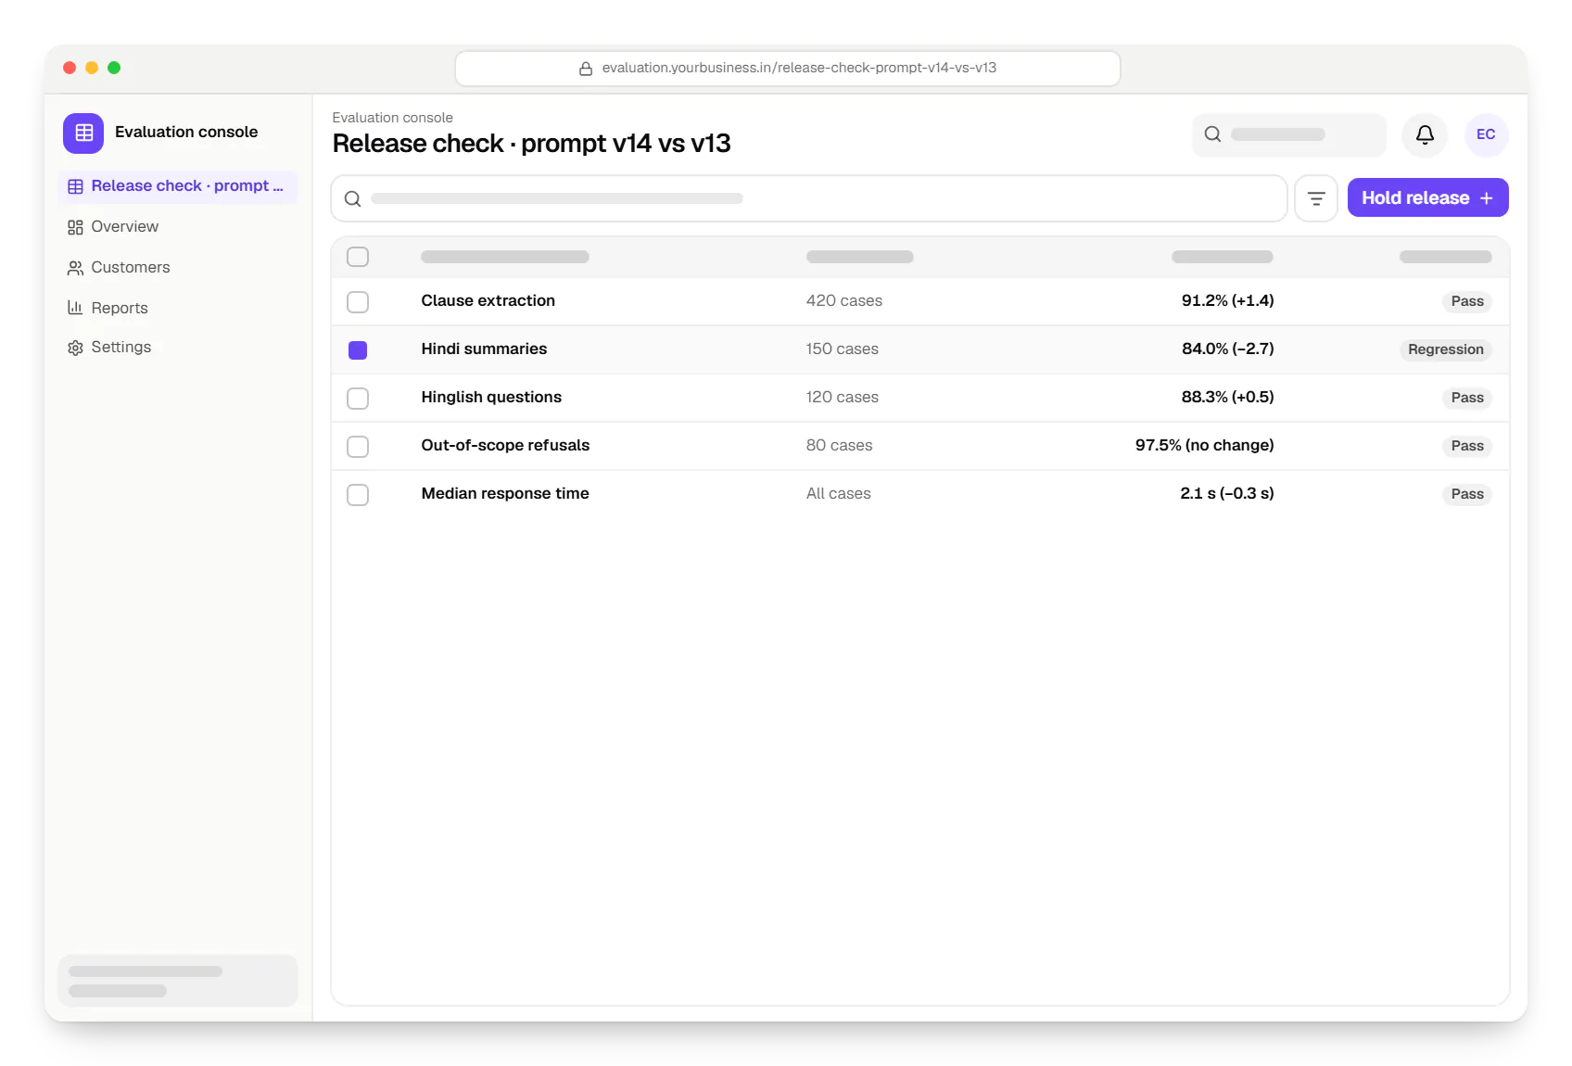Check the Median response time row checkbox
The width and height of the screenshot is (1572, 1066).
tap(358, 494)
